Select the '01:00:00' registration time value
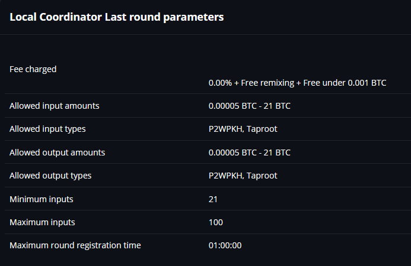Screen dimensions: 411x266 coord(225,245)
